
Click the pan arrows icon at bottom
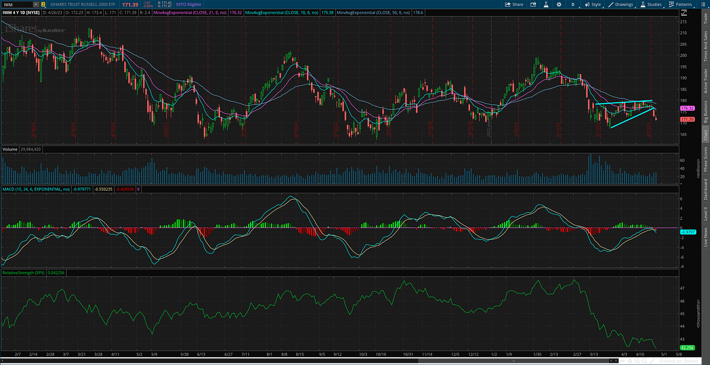pyautogui.click(x=623, y=361)
